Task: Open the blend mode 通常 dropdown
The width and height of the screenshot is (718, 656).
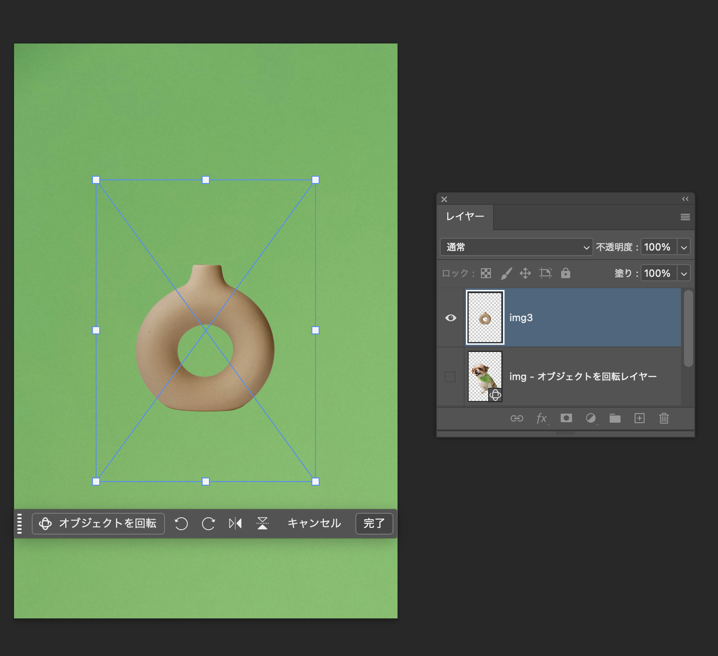Action: 516,247
